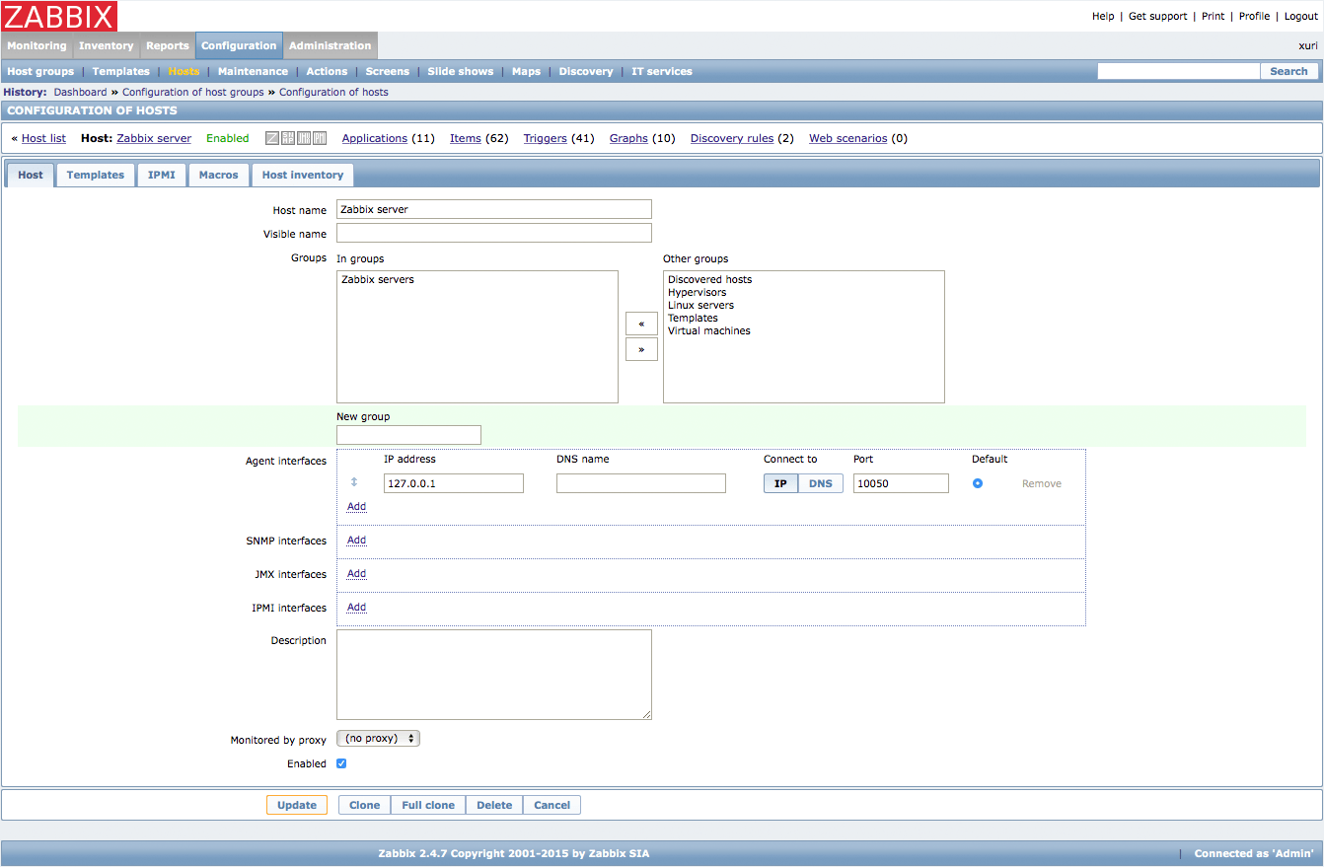1324x867 pixels.
Task: Click the Clone button
Action: 364,805
